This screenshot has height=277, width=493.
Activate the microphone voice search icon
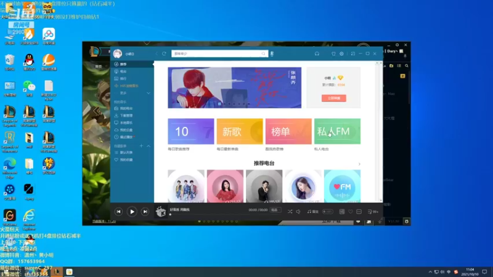(272, 54)
